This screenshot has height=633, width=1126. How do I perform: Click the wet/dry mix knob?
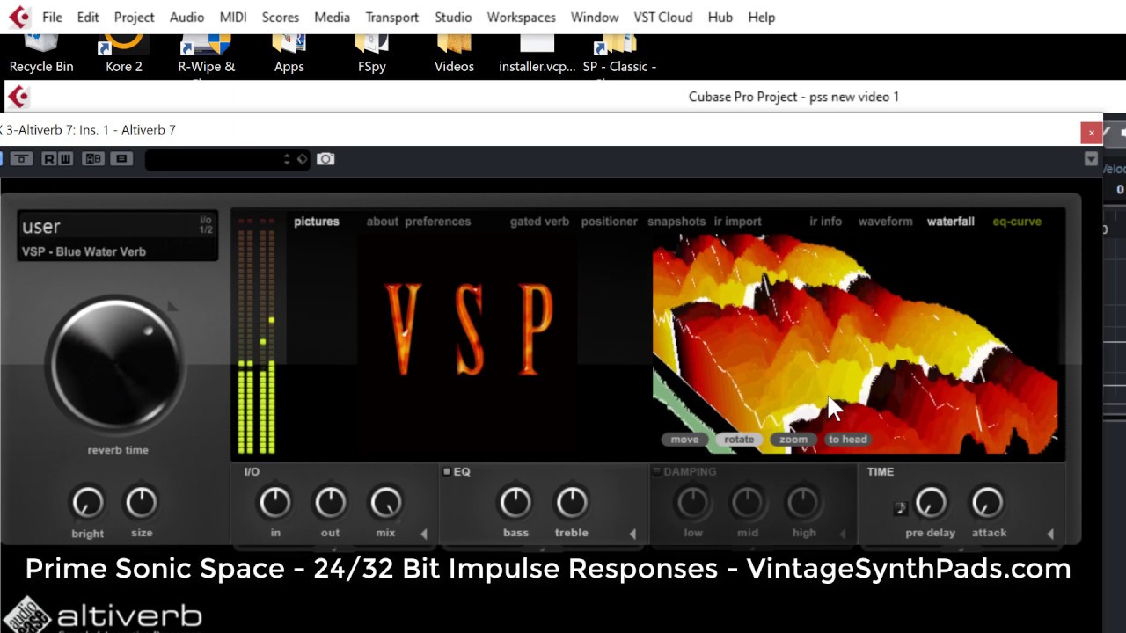pyautogui.click(x=385, y=502)
